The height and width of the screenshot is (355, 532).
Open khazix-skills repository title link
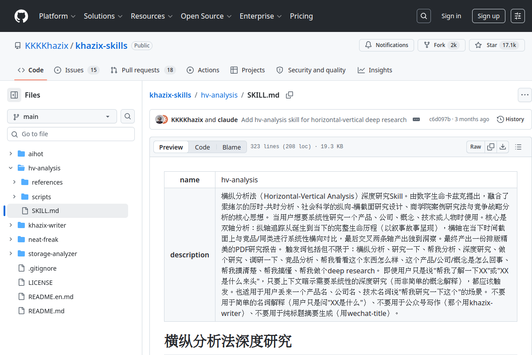[x=102, y=45]
